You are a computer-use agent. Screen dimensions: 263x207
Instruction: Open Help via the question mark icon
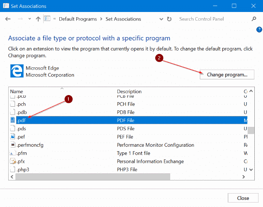click(x=259, y=30)
